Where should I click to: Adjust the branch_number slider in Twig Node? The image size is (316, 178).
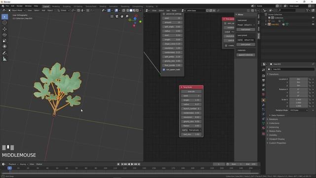(191, 109)
